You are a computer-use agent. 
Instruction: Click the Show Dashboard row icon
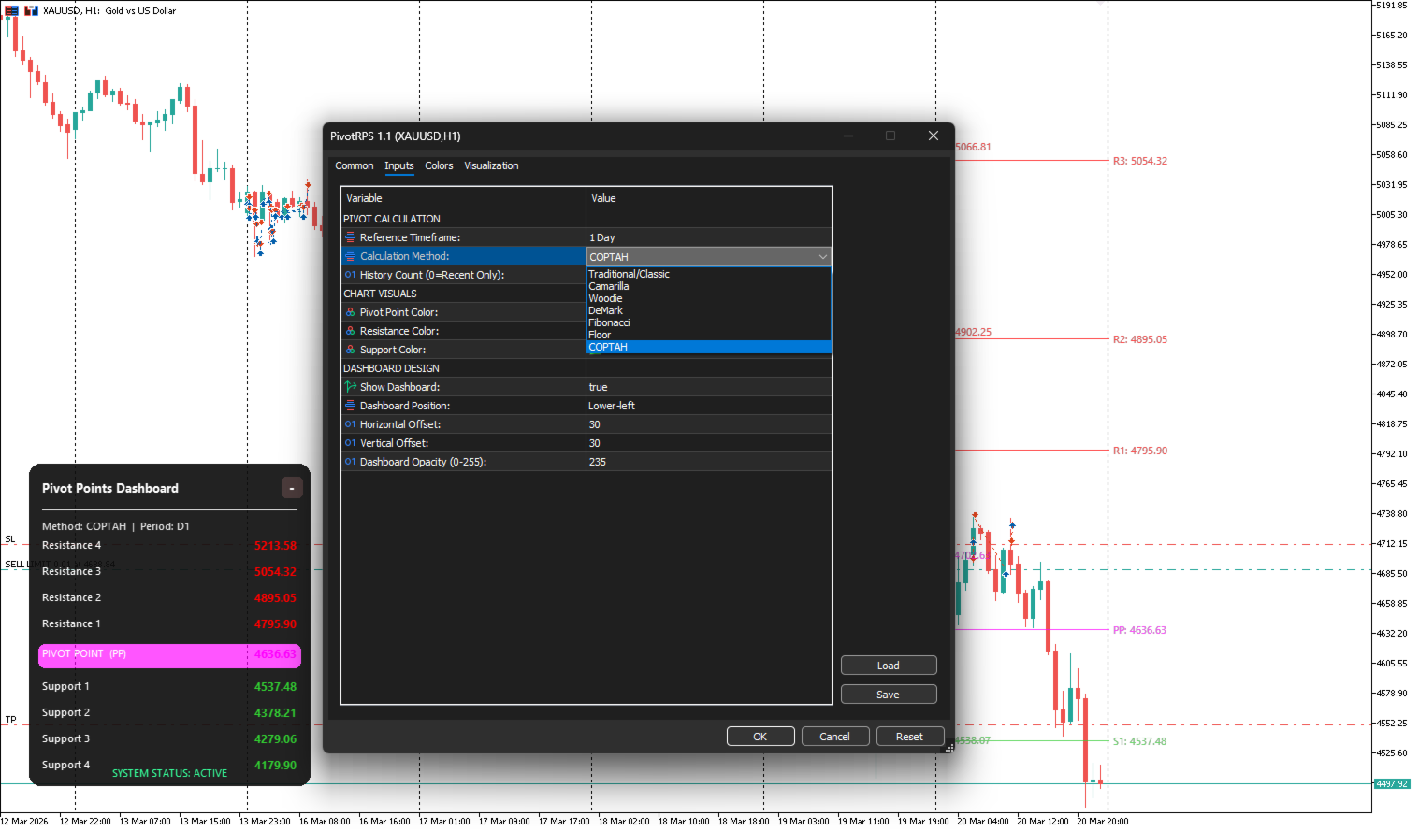(x=350, y=387)
